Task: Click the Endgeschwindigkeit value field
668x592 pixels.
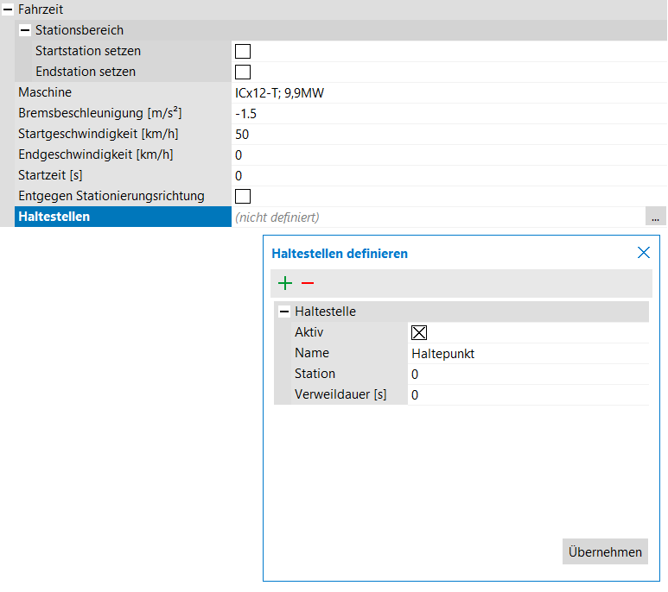Action: [432, 154]
